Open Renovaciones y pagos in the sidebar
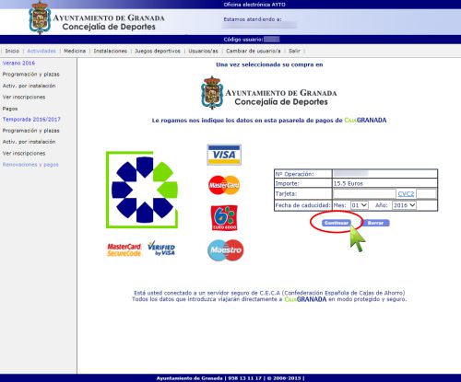 30,165
